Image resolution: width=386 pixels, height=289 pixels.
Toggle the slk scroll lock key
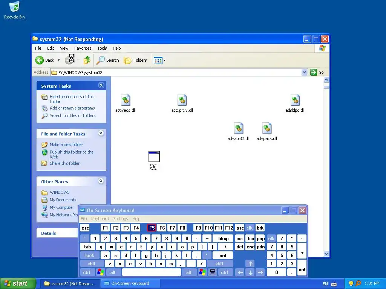coord(250,228)
